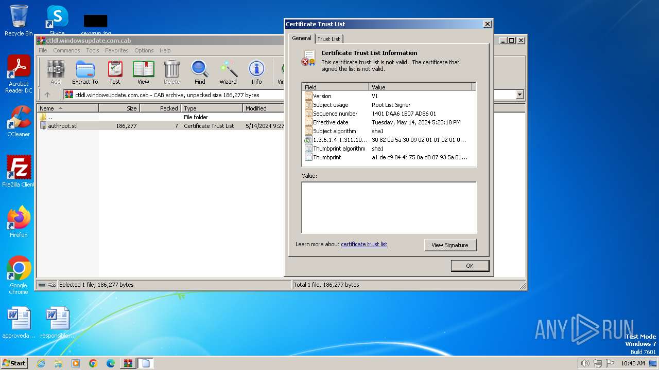Click the WinRAR status bar drive icon
The width and height of the screenshot is (659, 370).
point(42,285)
